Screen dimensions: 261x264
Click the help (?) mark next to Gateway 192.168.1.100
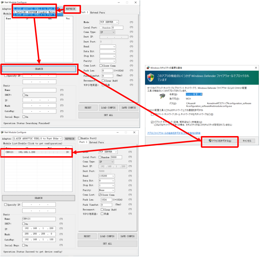[62, 240]
